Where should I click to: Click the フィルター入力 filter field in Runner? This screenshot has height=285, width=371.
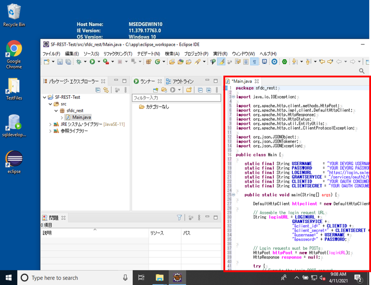pos(177,98)
